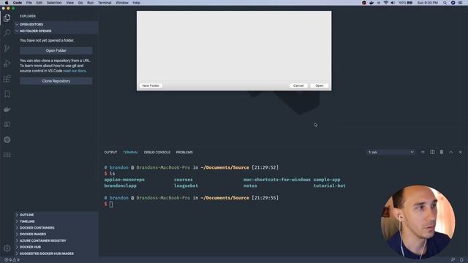
Task: Click 'brandonclapp' in terminal output
Action: [x=120, y=186]
